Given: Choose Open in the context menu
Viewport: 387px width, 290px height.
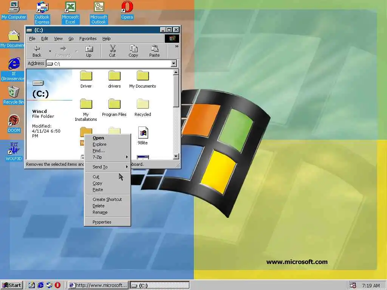Looking at the screenshot, I should click(x=108, y=138).
